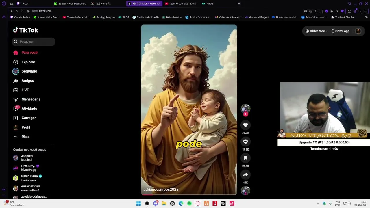Open Email - Quaze bookmark
Screen dimensions: 370x208
click(198, 17)
